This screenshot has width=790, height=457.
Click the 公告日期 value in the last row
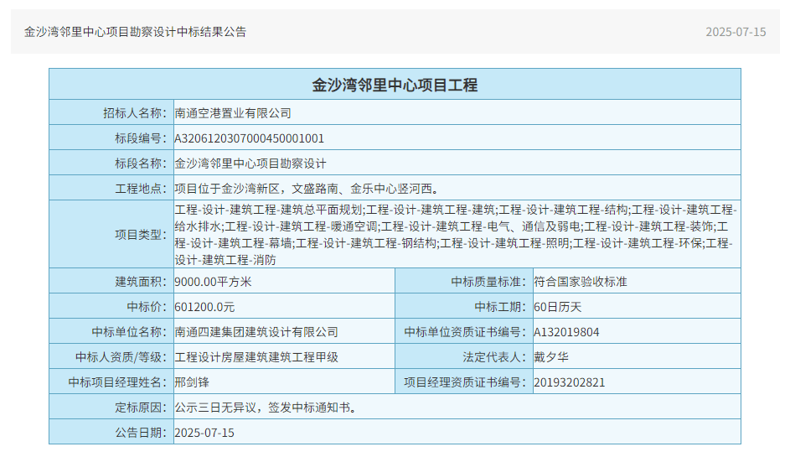click(204, 433)
